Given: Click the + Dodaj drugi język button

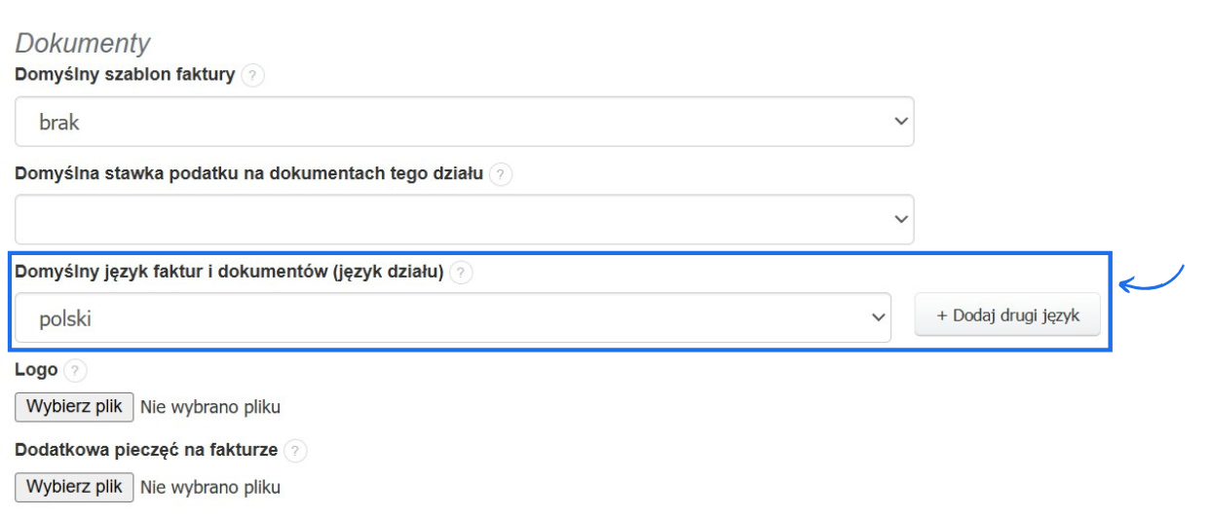Looking at the screenshot, I should click(x=1007, y=315).
